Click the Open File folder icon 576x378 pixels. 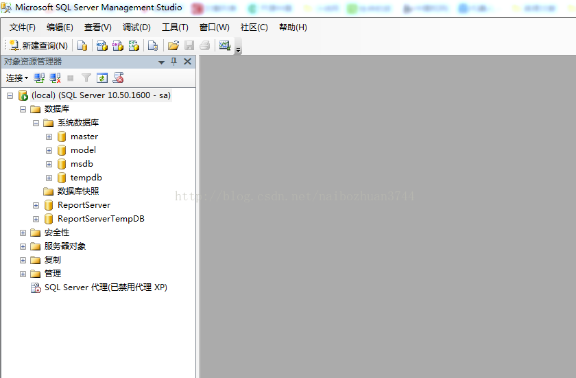click(x=173, y=45)
